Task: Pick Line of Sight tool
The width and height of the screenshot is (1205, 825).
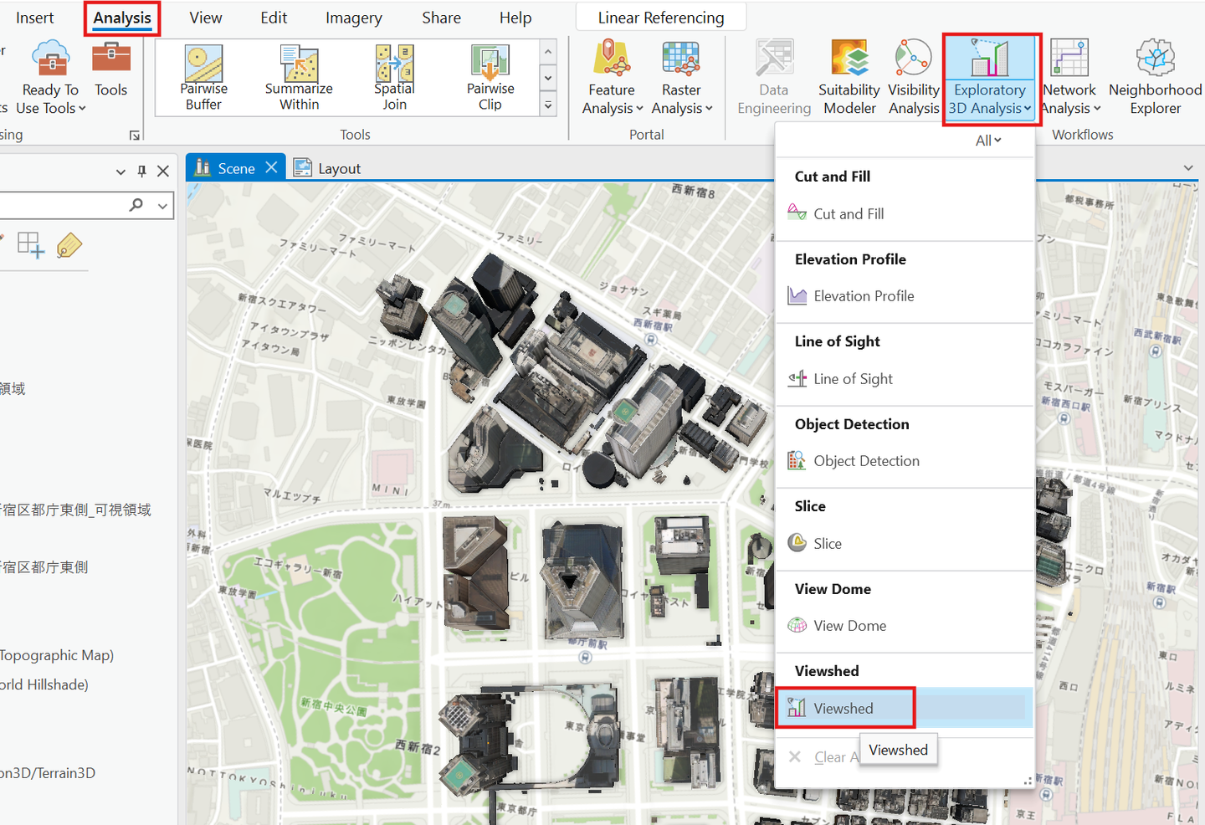Action: click(905, 378)
